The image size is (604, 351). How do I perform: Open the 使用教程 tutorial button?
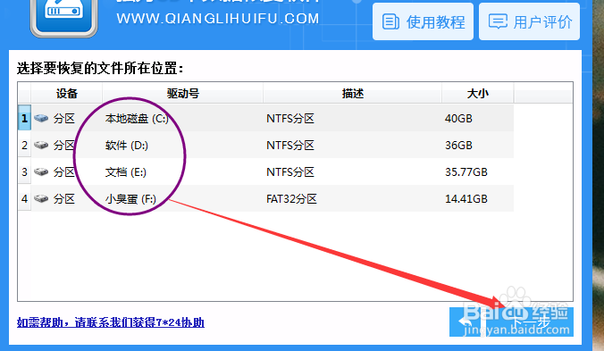[x=423, y=21]
